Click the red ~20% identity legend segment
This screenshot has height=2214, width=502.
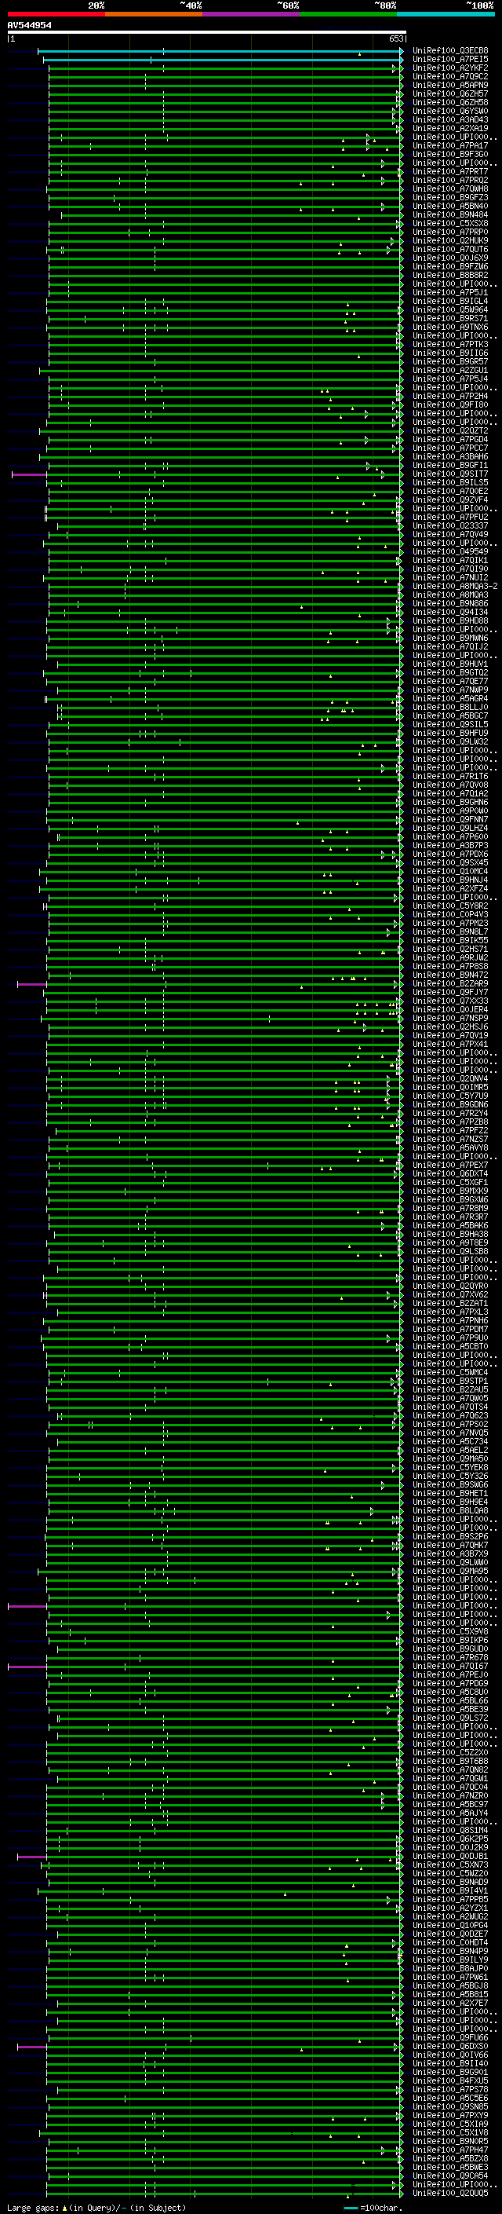[56, 14]
